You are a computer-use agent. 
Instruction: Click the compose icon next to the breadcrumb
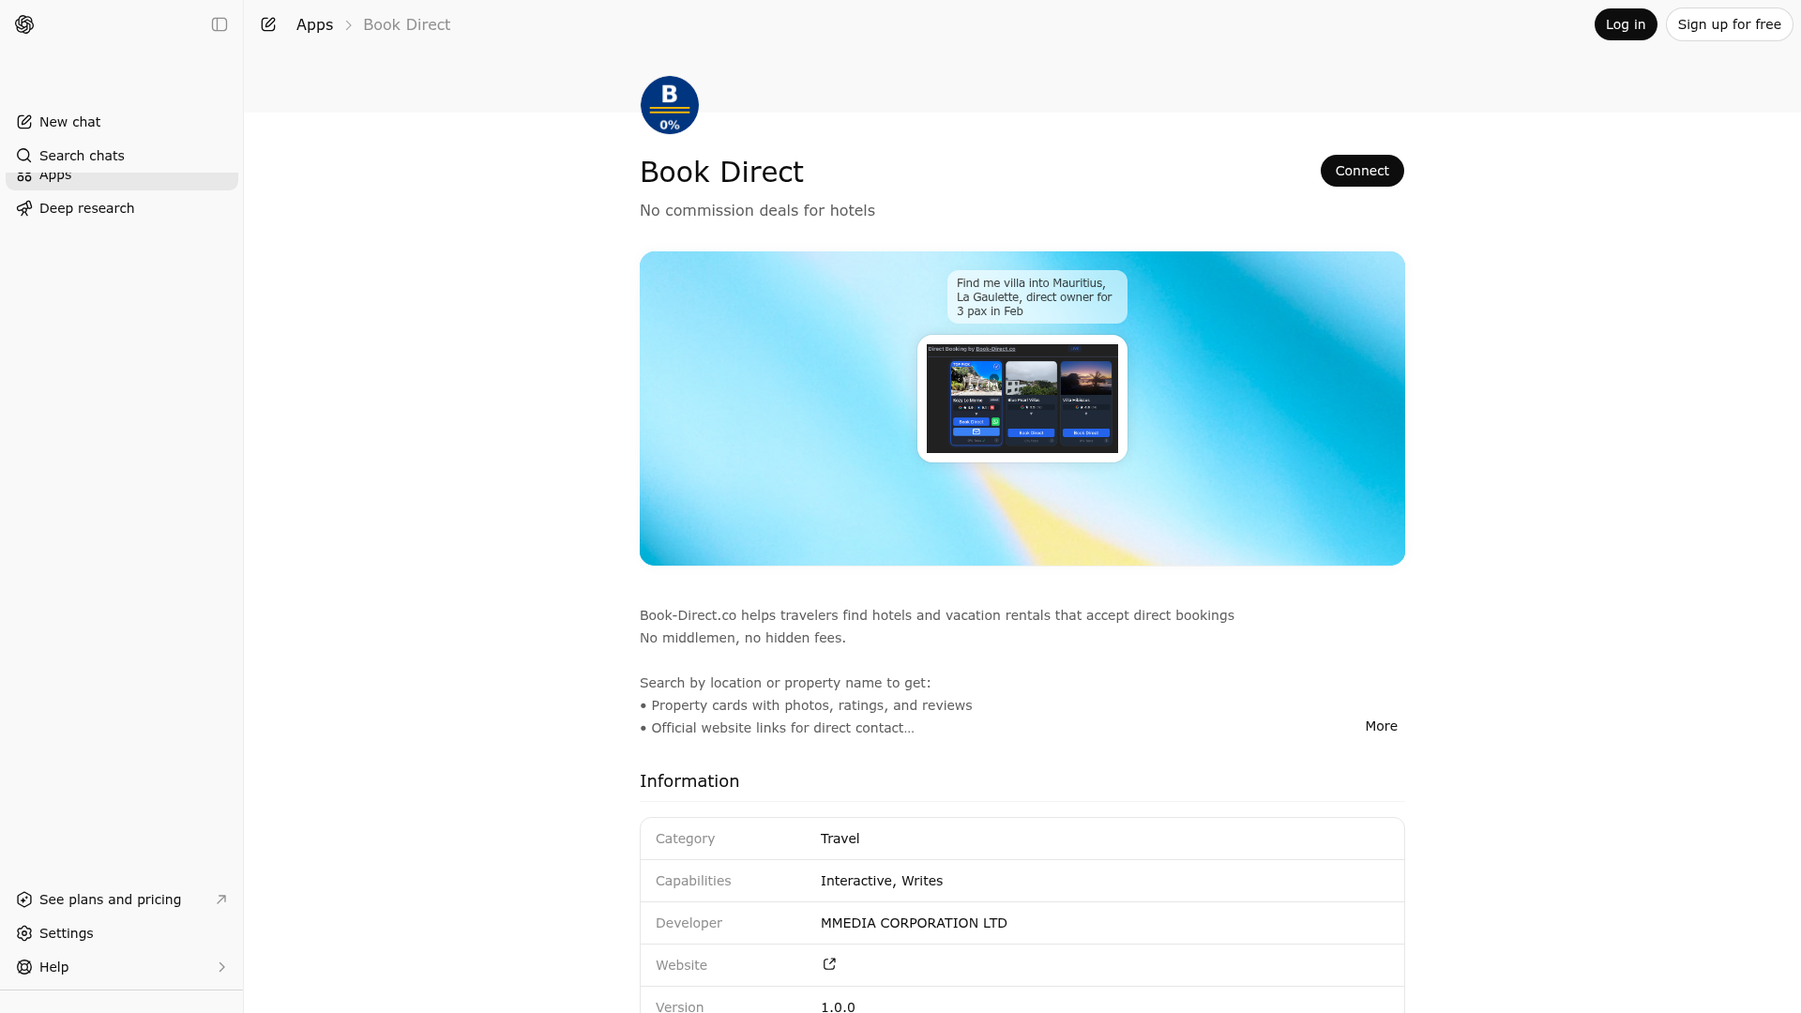[268, 24]
